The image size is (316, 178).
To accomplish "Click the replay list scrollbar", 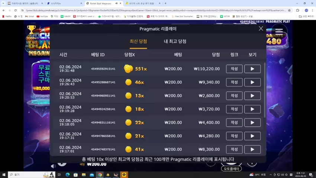I will pyautogui.click(x=265, y=90).
